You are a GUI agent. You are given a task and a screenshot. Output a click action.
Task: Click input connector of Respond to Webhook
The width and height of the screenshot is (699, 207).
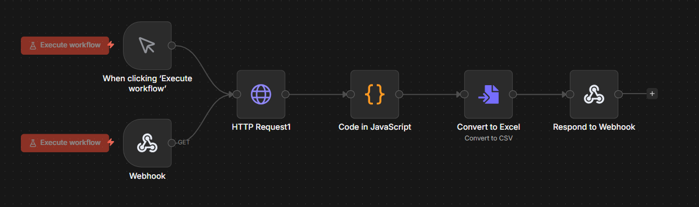(x=570, y=94)
